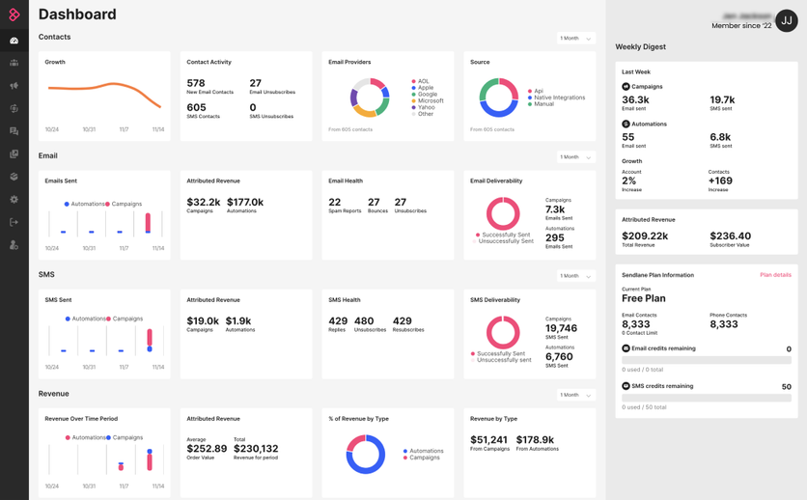
Task: Toggle Google legend in Email Providers
Action: 424,95
